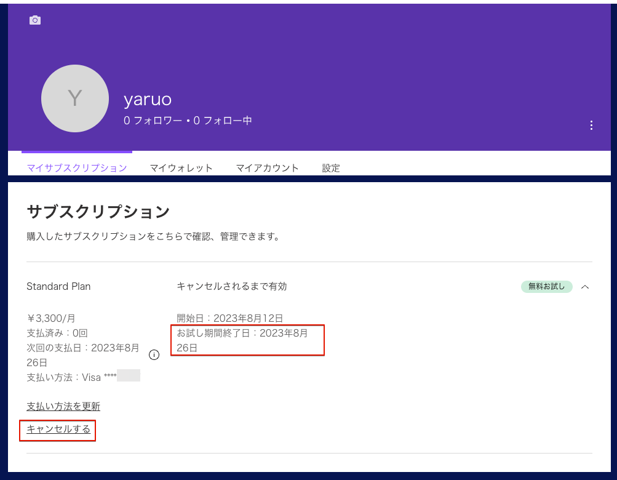Click the ¥3,300/月 price text
The height and width of the screenshot is (480, 617).
pos(51,318)
